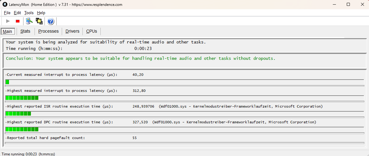Switch to the CPUs tab

tap(91, 31)
